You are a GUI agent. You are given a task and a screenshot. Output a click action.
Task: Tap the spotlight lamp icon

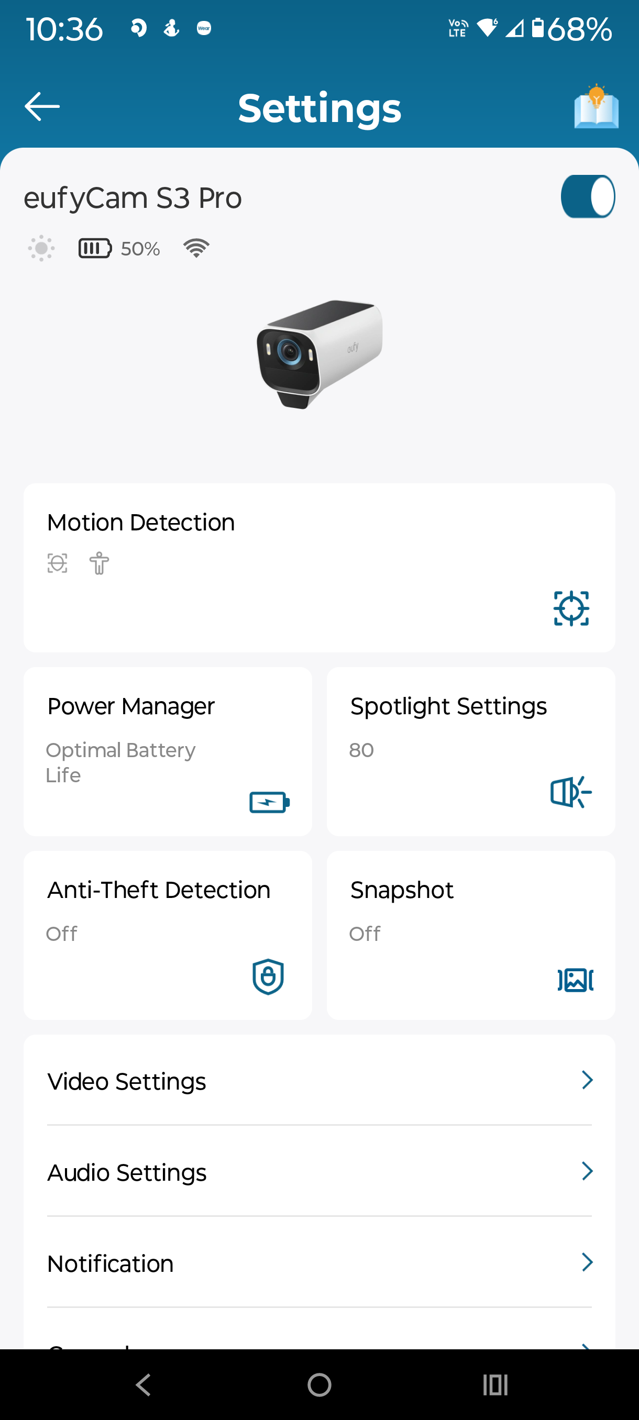[570, 792]
